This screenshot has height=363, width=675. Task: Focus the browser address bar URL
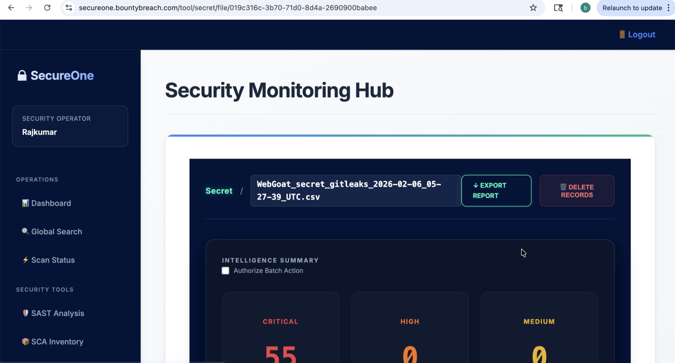point(228,8)
